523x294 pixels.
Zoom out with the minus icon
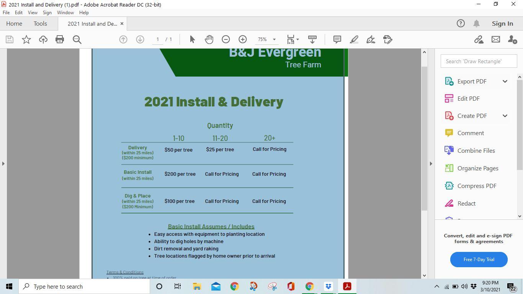coord(226,39)
